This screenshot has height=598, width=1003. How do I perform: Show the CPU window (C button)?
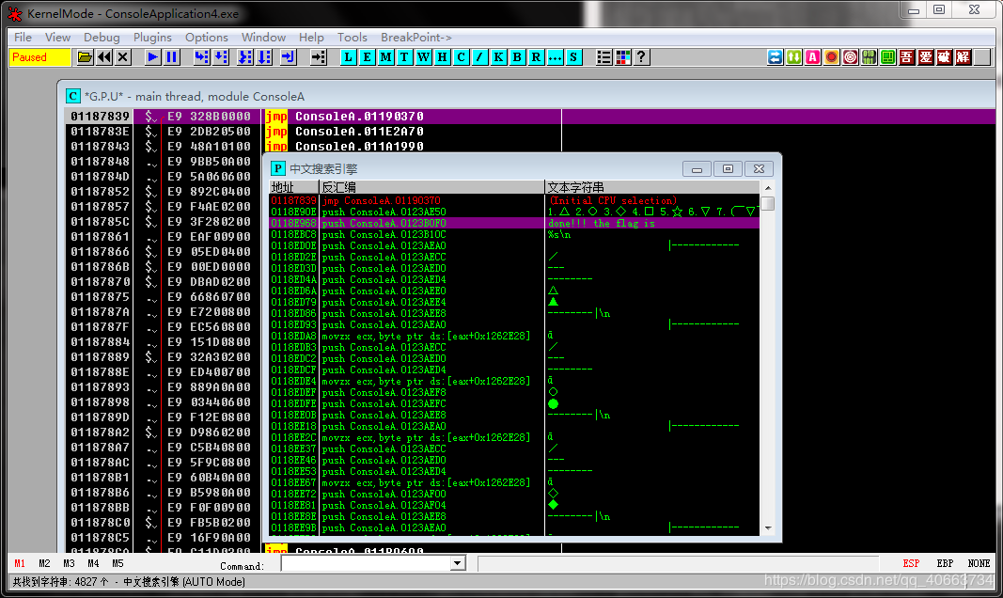point(462,57)
